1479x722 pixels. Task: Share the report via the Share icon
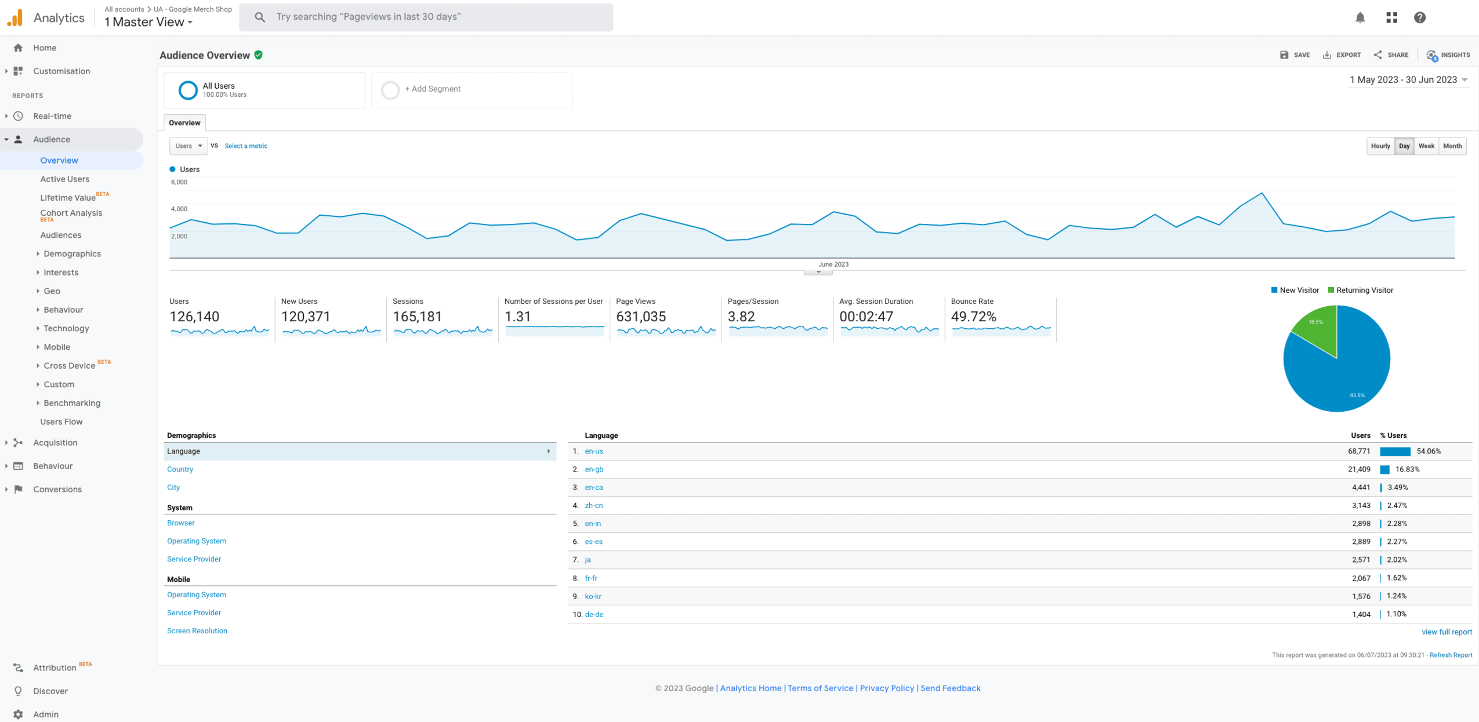[x=1379, y=55]
